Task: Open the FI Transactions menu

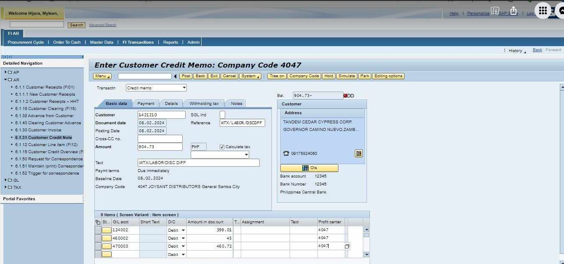Action: click(x=138, y=42)
